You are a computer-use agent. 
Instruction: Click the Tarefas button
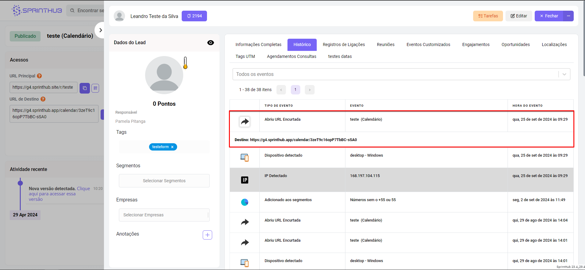pyautogui.click(x=488, y=16)
